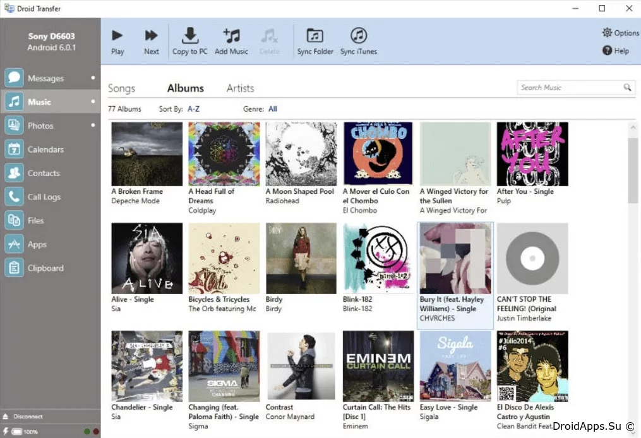Click the greyed-out Delete music icon
The height and width of the screenshot is (438, 641).
click(x=270, y=35)
